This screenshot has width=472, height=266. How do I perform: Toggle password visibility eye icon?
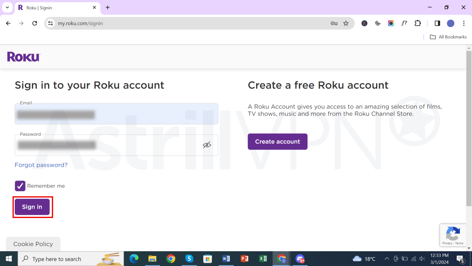click(207, 145)
